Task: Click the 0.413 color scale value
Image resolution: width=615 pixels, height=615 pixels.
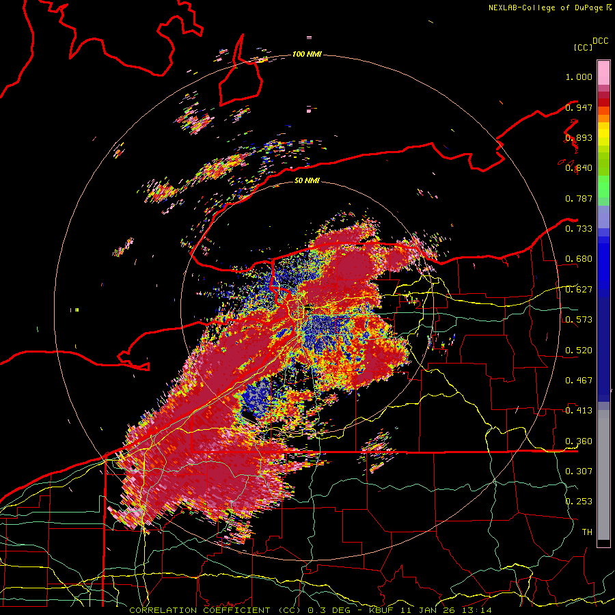Action: 579,411
